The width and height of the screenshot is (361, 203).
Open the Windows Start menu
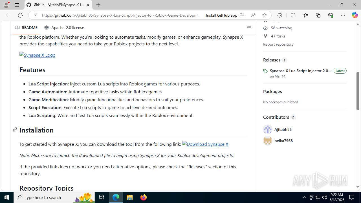click(x=7, y=197)
